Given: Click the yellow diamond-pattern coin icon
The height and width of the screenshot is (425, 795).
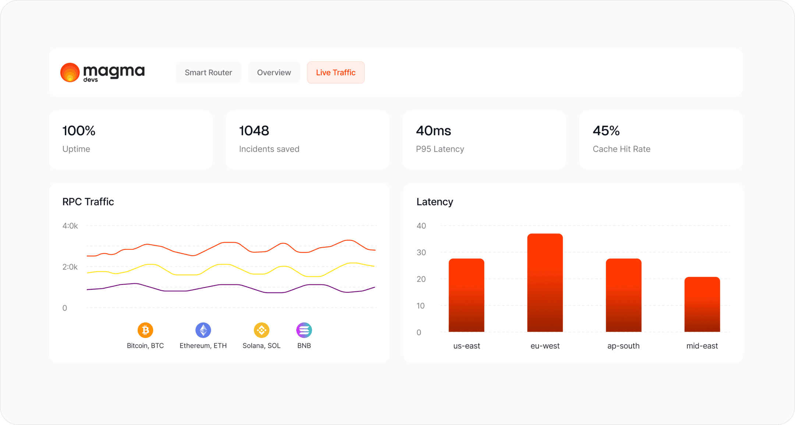Looking at the screenshot, I should click(261, 330).
